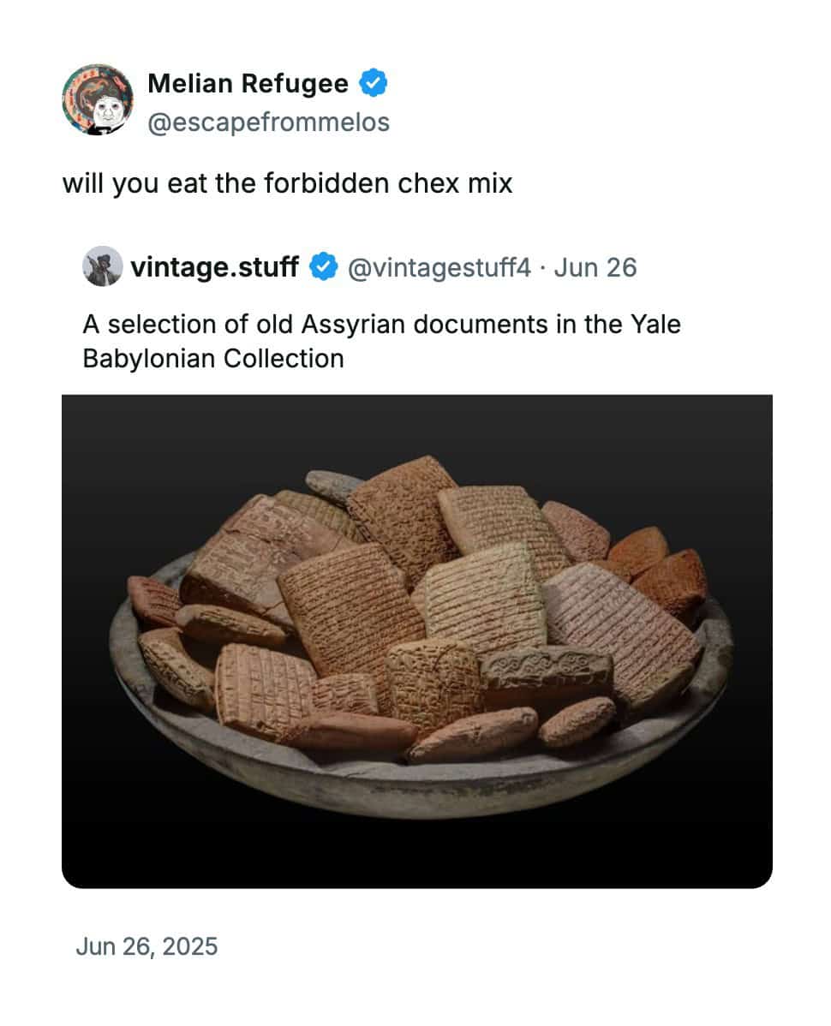
Task: Open the quoted post caption about Assyrian documents
Action: click(381, 342)
